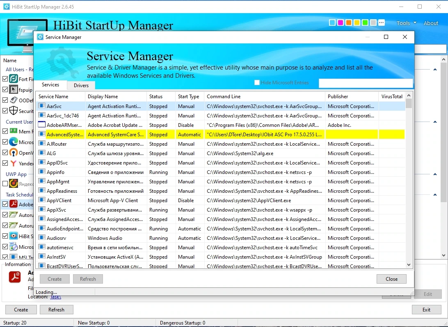Click the Service Manager Close button
This screenshot has width=448, height=327.
click(391, 279)
